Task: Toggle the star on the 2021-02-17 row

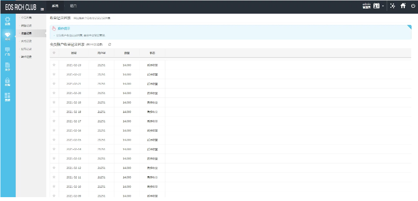Action: (x=54, y=121)
